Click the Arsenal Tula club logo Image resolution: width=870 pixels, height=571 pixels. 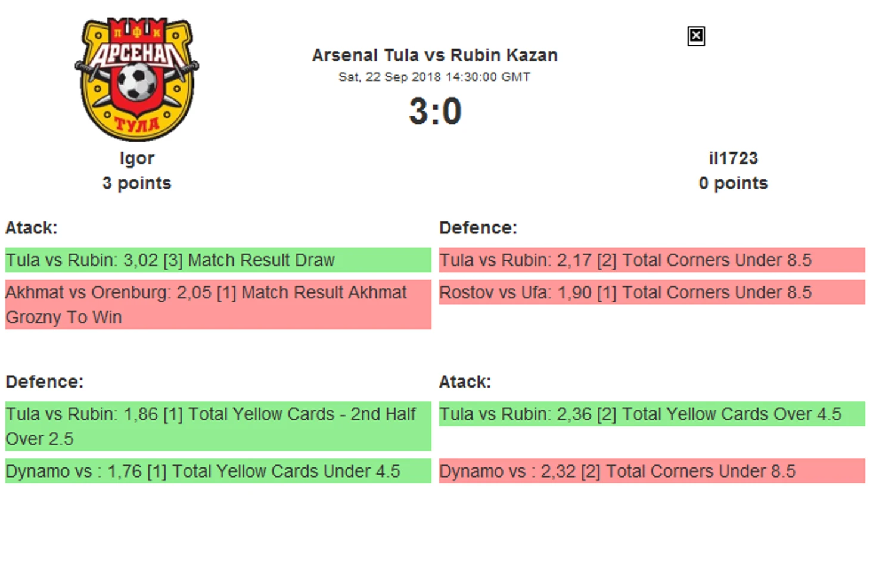pos(137,79)
